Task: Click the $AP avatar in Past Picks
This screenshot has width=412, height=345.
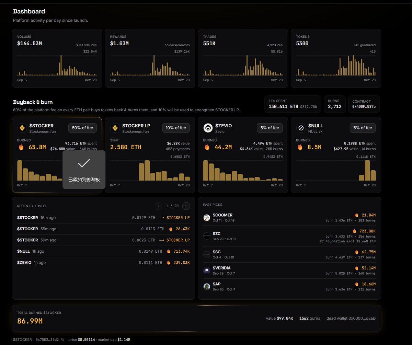Action: pos(207,286)
